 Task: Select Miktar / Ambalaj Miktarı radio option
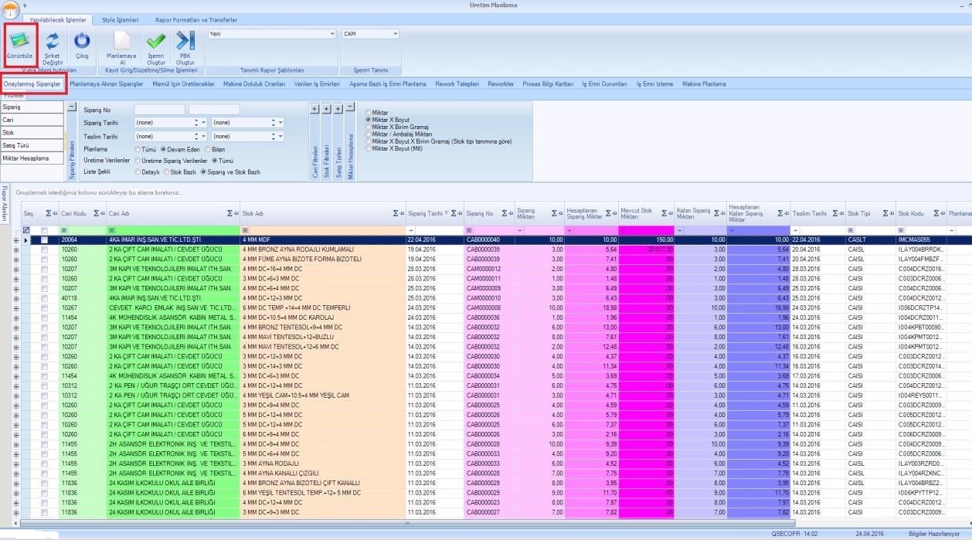pos(369,134)
